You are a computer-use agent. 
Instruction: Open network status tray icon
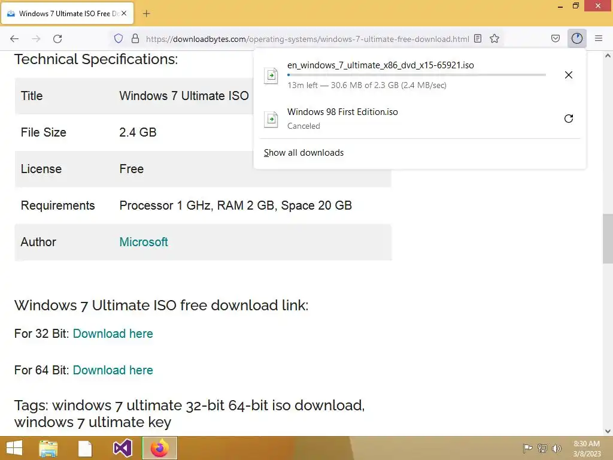click(x=542, y=448)
